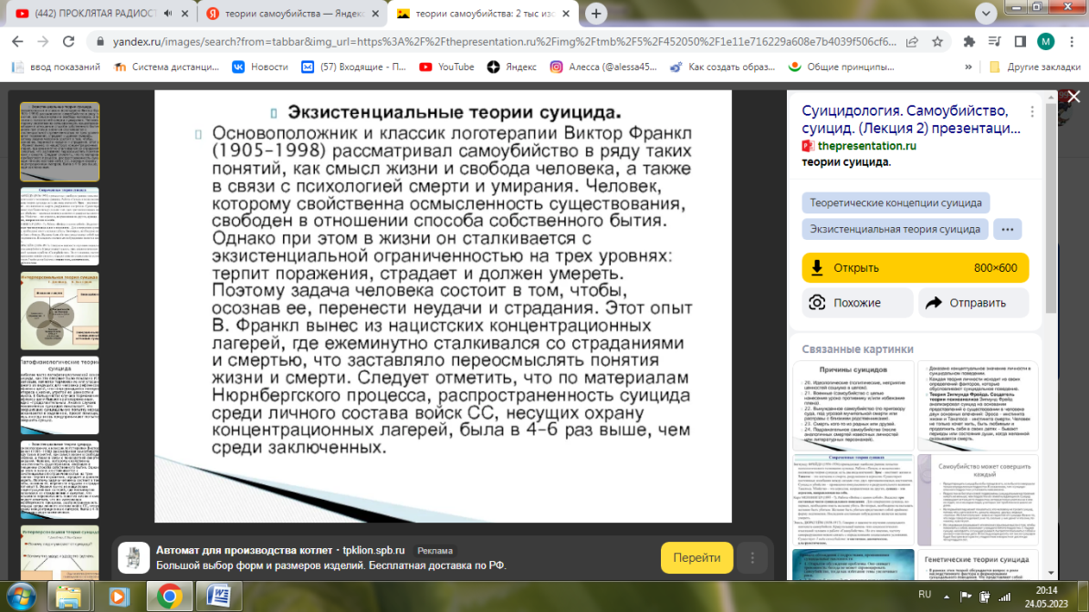The image size is (1089, 612).
Task: Open Причины суицидов related image
Action: click(x=853, y=406)
